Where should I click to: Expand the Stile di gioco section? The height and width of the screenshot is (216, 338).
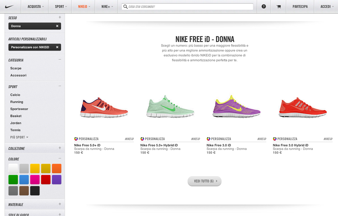click(60, 214)
